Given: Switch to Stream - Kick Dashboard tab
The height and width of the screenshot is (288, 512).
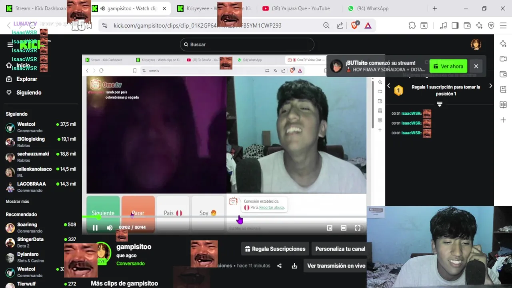Looking at the screenshot, I should (x=42, y=8).
